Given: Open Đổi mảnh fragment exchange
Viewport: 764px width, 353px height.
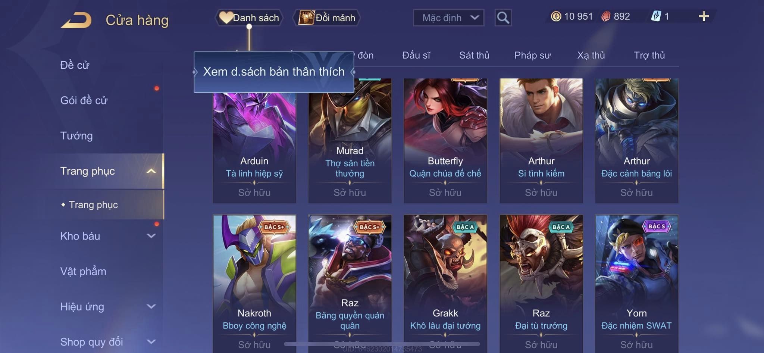Looking at the screenshot, I should click(x=327, y=18).
